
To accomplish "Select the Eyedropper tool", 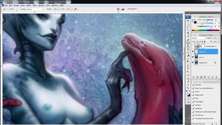I will click(x=188, y=82).
